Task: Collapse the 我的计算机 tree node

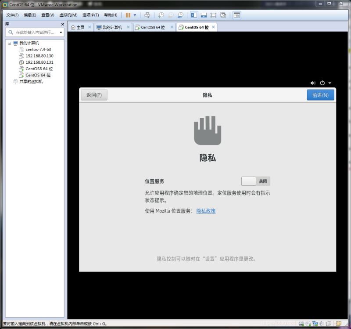Action: click(x=9, y=43)
